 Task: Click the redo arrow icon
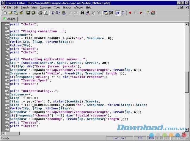pos(76,13)
